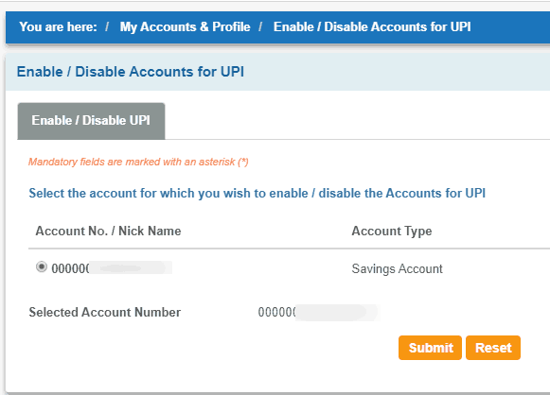Open the Enable / Disable UPI tab
Screen dimensions: 550x395
91,121
